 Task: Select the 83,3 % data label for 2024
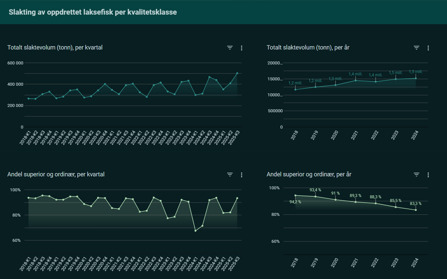tap(415, 204)
